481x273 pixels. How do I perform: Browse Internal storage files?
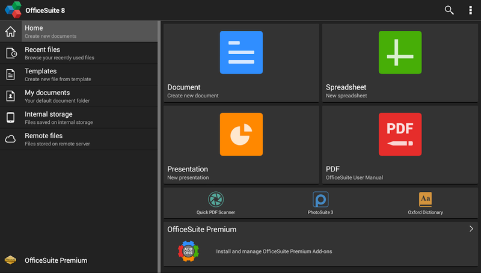coord(79,117)
